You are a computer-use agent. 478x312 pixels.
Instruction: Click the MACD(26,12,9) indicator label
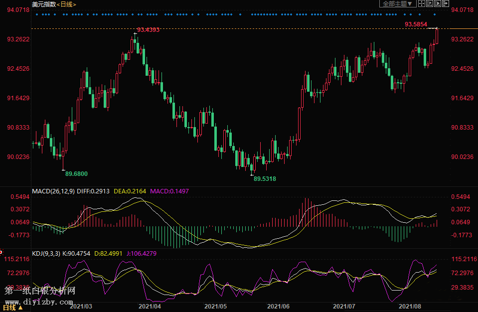(53, 191)
